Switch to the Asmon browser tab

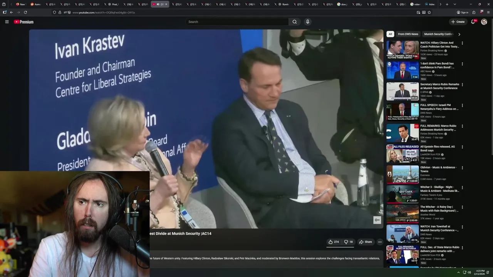(x=36, y=4)
